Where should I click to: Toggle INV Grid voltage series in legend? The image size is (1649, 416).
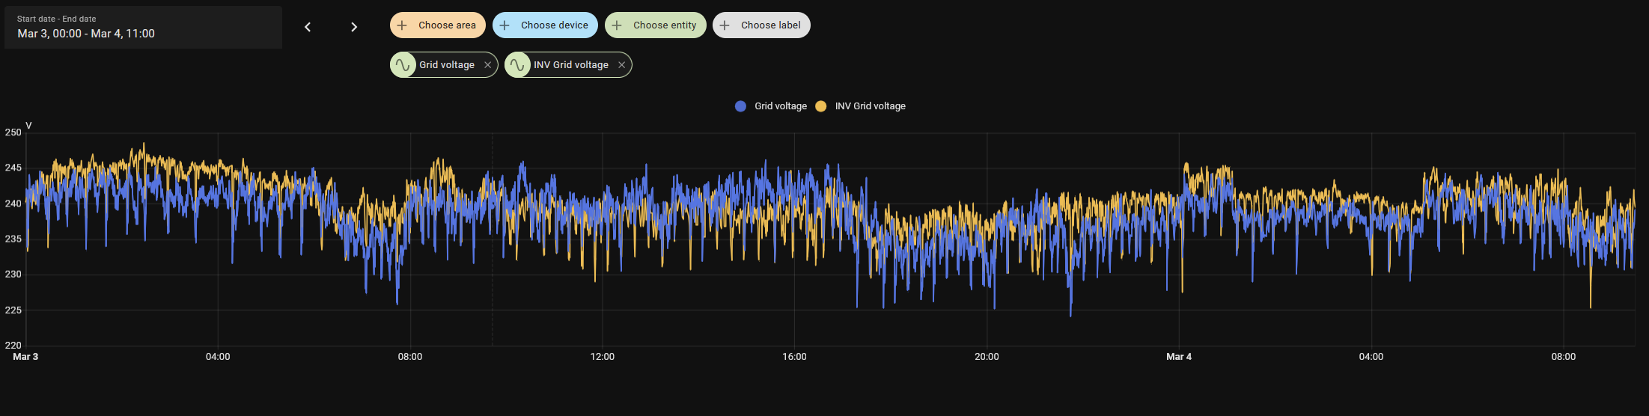[870, 106]
